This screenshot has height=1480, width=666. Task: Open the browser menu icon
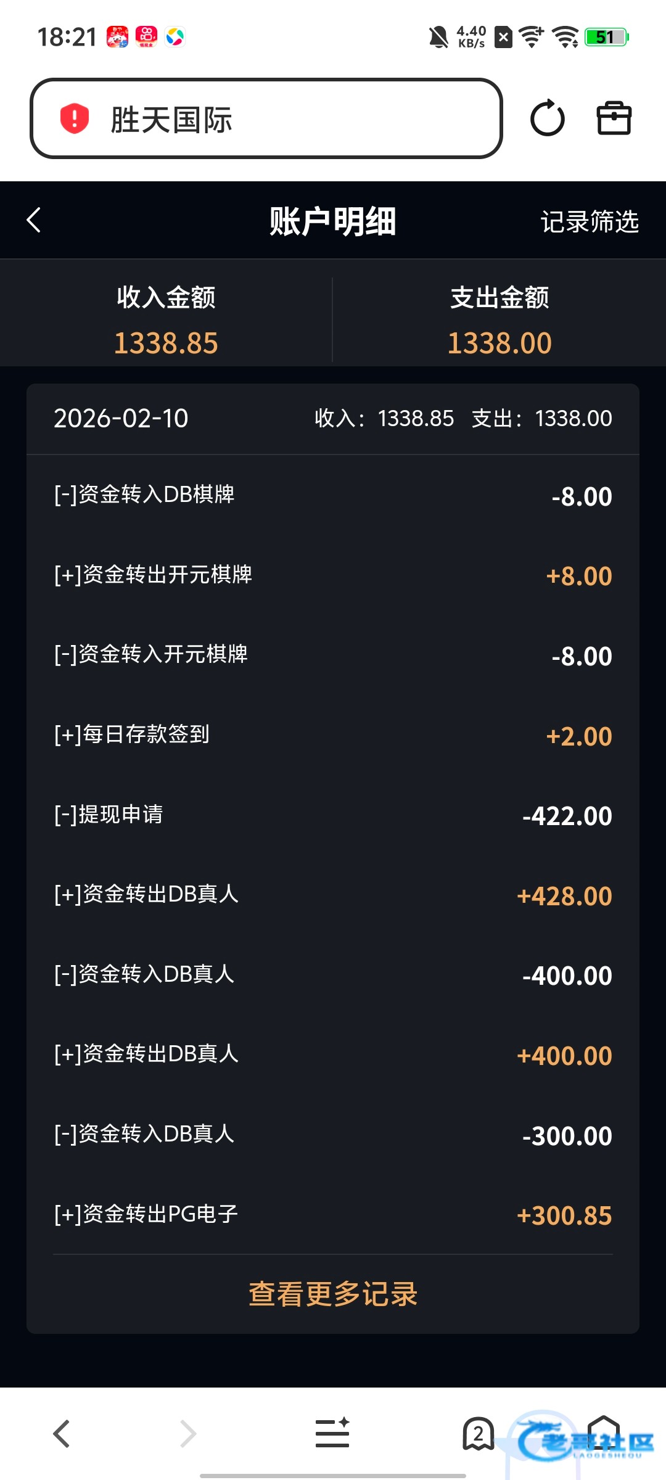coord(332,1433)
